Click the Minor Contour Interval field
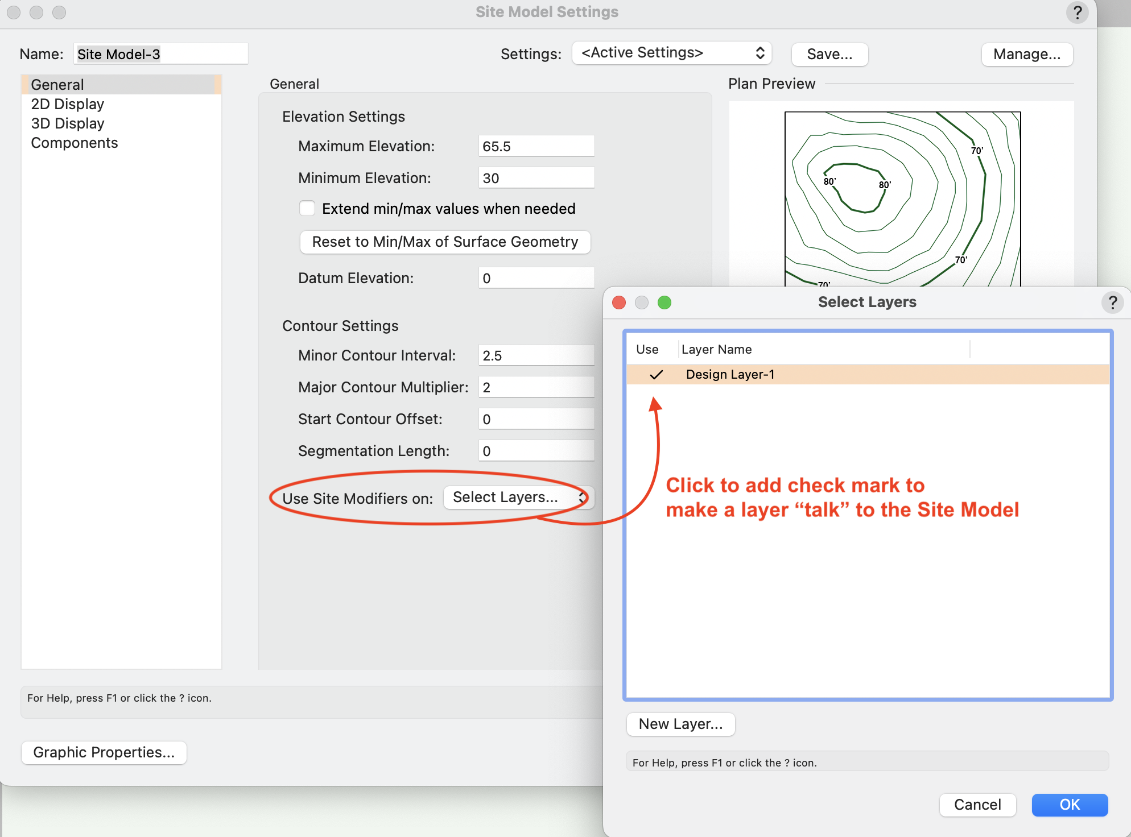 (536, 355)
